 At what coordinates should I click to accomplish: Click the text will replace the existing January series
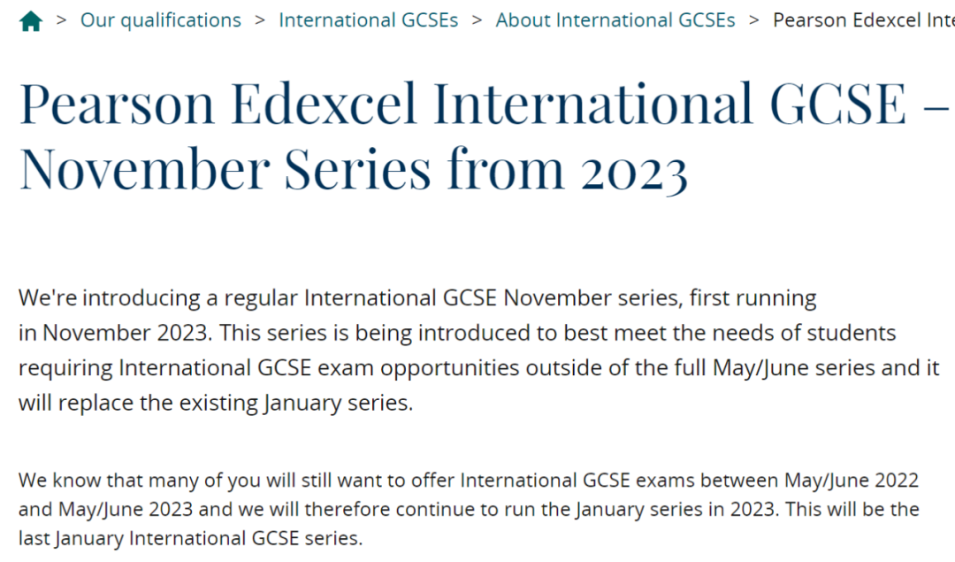click(x=216, y=403)
